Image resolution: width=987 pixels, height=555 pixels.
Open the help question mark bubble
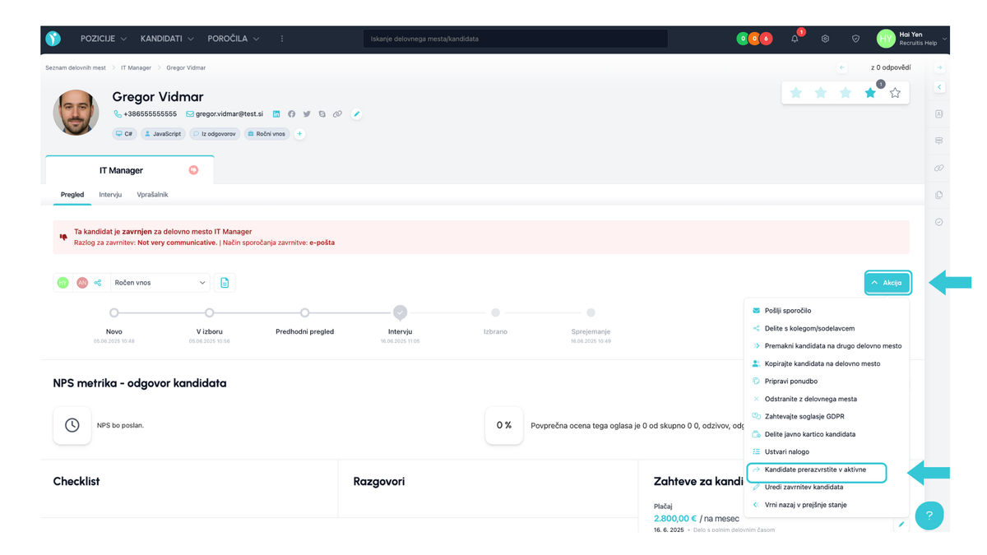coord(929,516)
